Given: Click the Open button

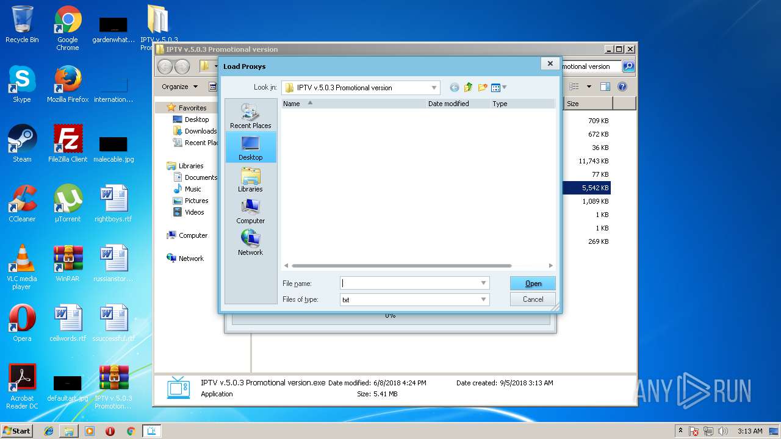Looking at the screenshot, I should pyautogui.click(x=533, y=284).
